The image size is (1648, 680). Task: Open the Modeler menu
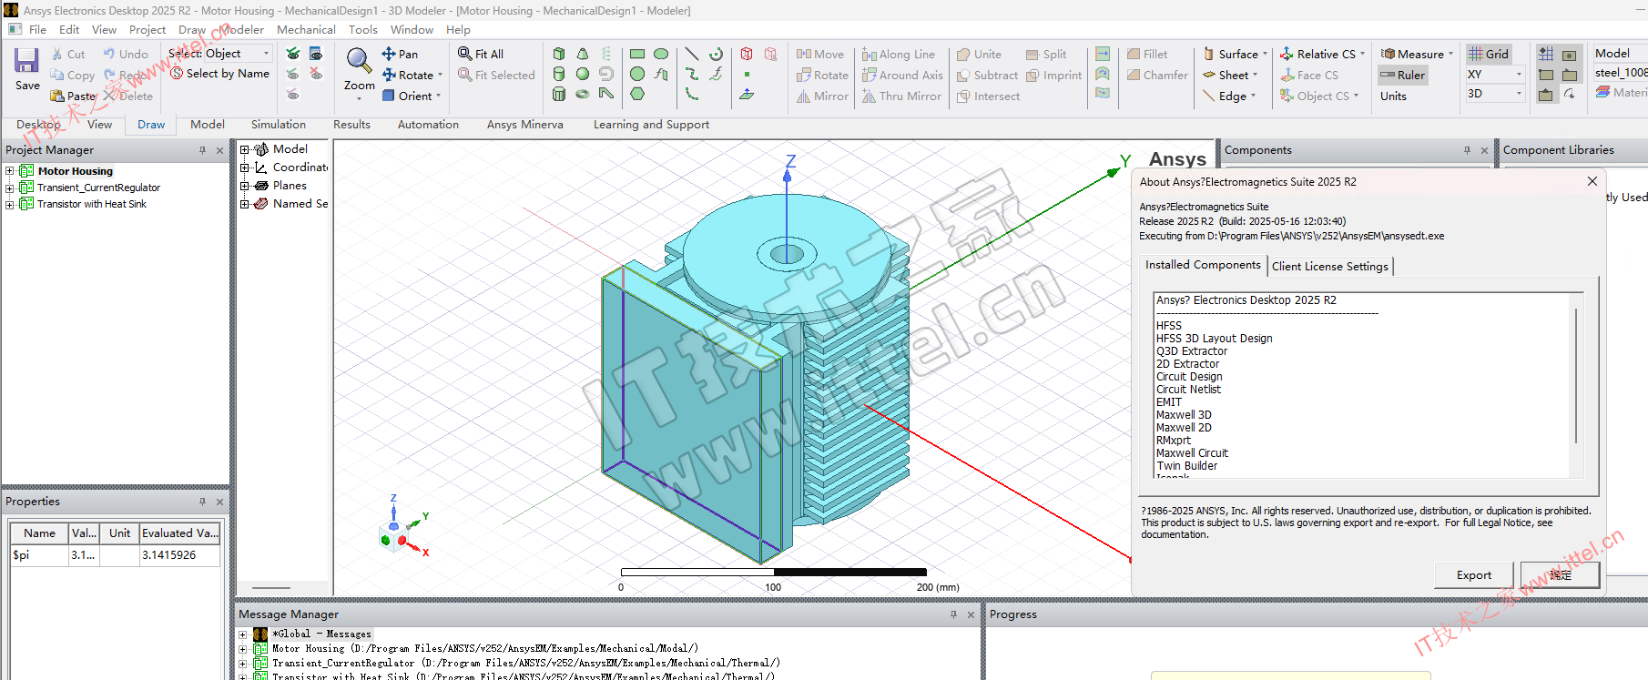(241, 29)
